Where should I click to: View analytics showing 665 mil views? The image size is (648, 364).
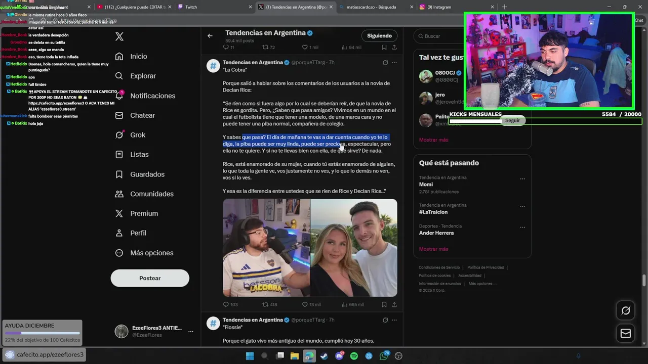[x=353, y=304]
